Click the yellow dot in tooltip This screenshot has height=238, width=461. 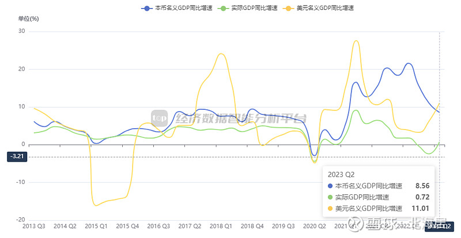point(330,209)
